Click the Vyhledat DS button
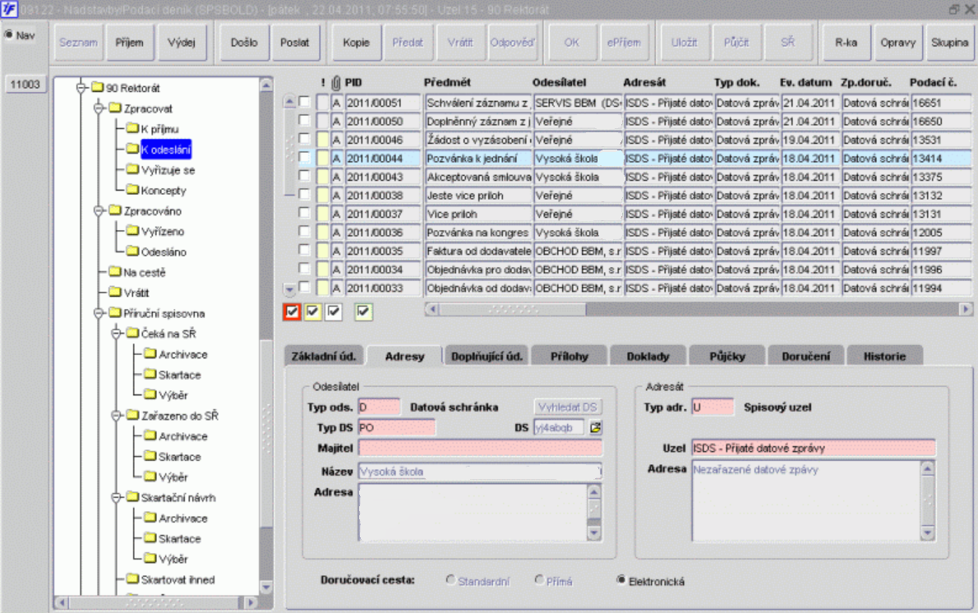The height and width of the screenshot is (613, 978). (x=568, y=408)
